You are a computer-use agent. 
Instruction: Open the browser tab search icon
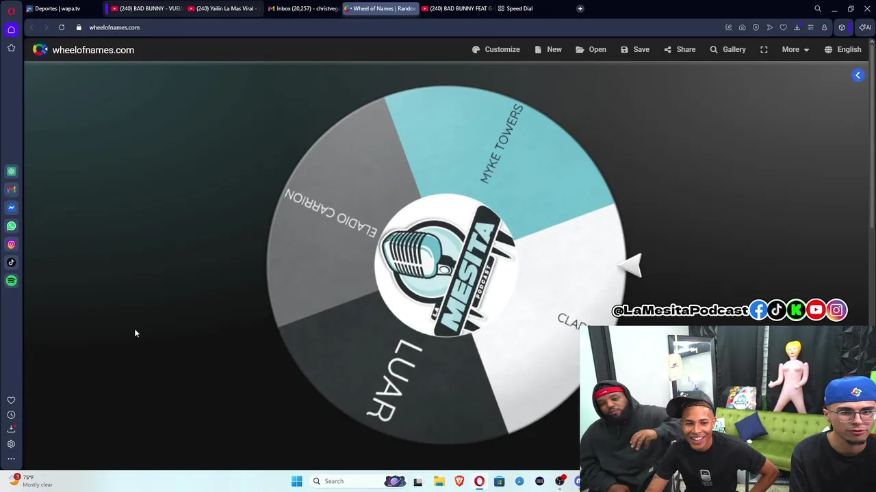[818, 8]
